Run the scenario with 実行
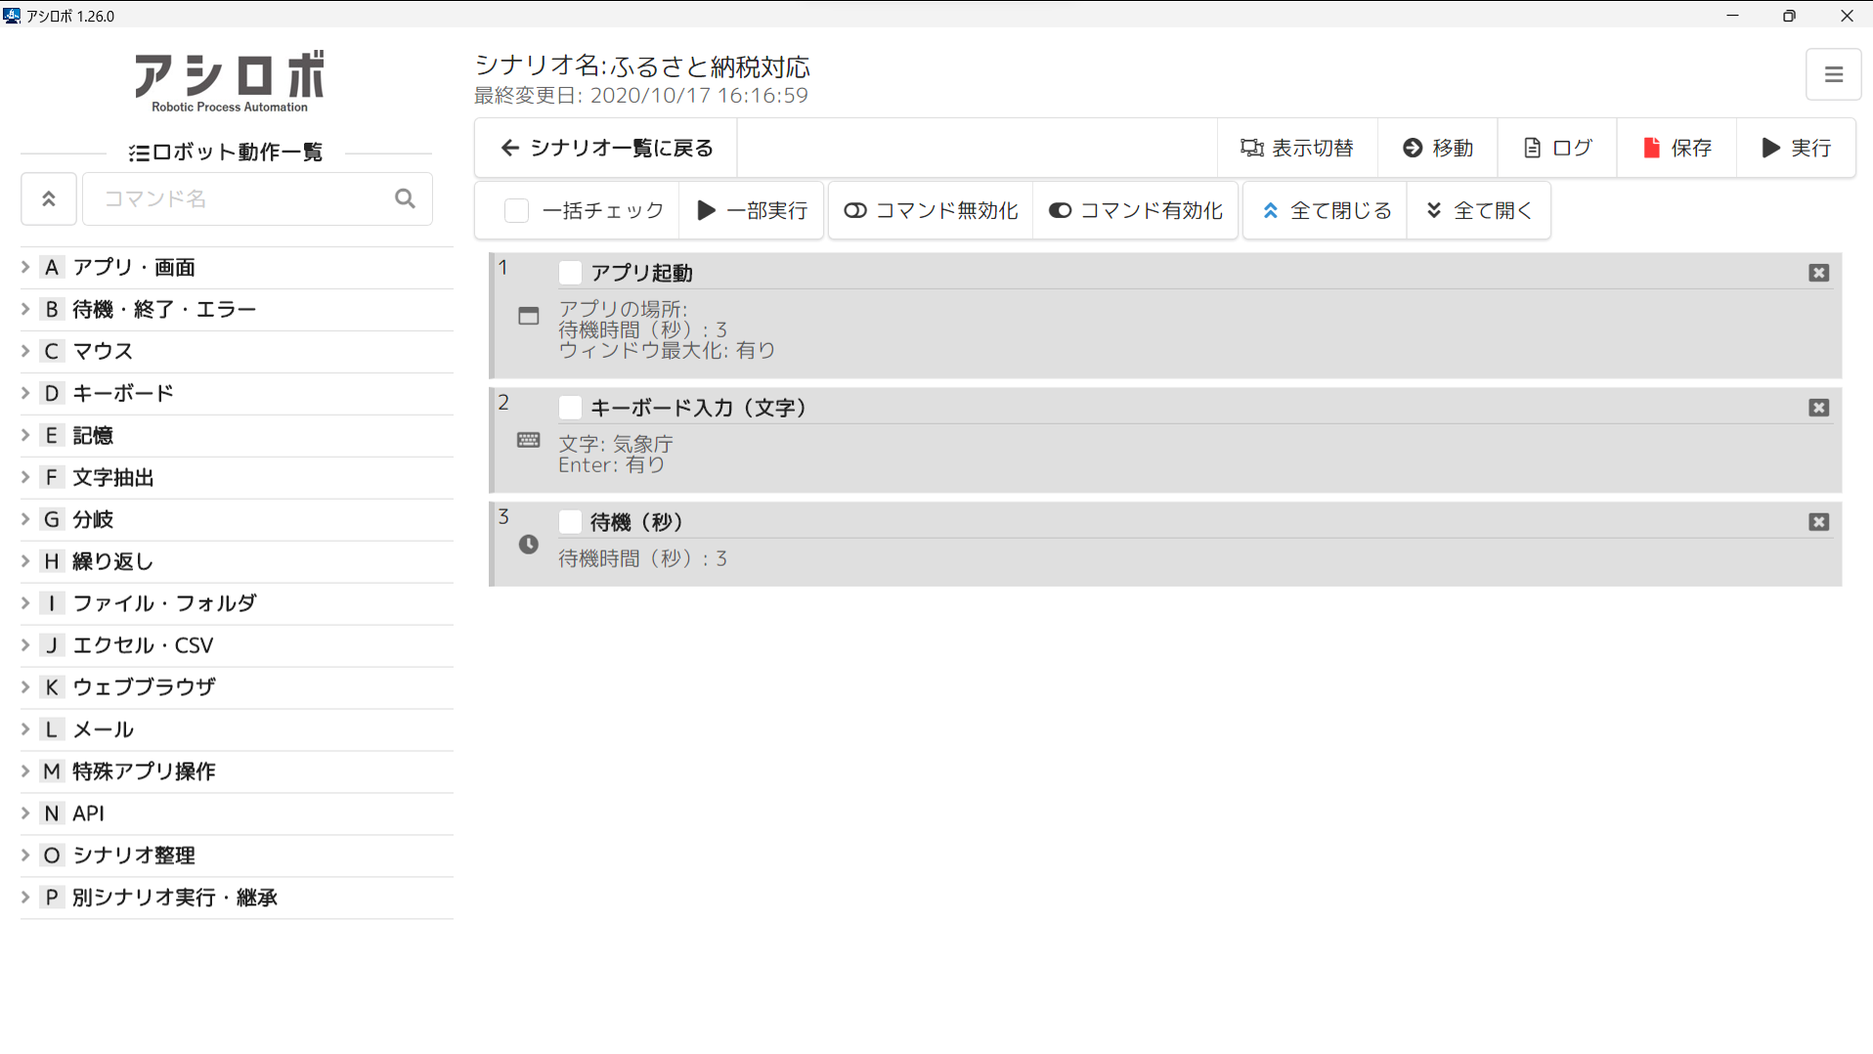 (1796, 148)
